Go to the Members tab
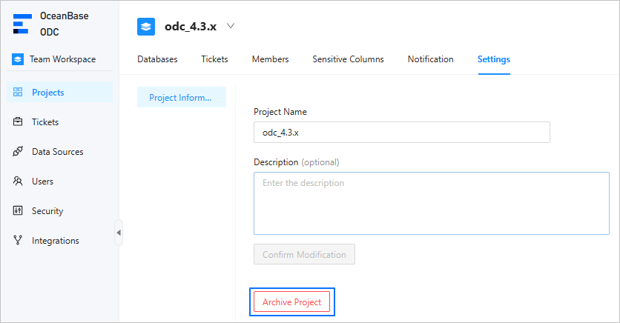The height and width of the screenshot is (323, 620). tap(270, 59)
